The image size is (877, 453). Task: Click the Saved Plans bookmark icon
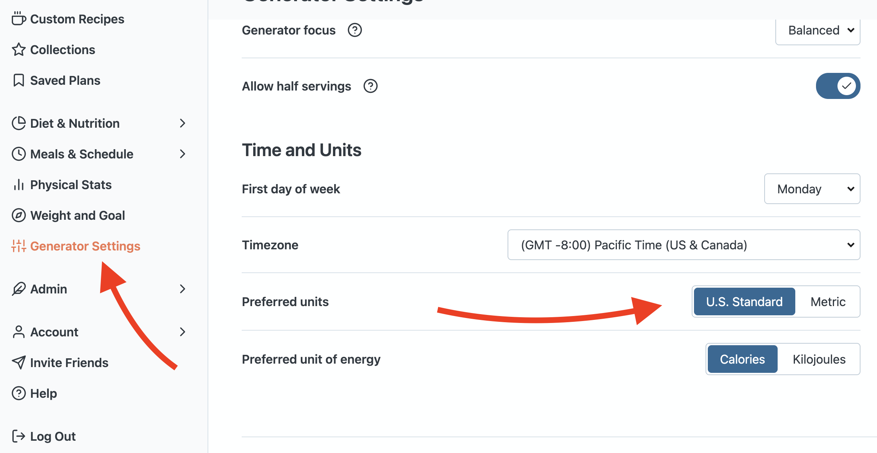pyautogui.click(x=18, y=80)
